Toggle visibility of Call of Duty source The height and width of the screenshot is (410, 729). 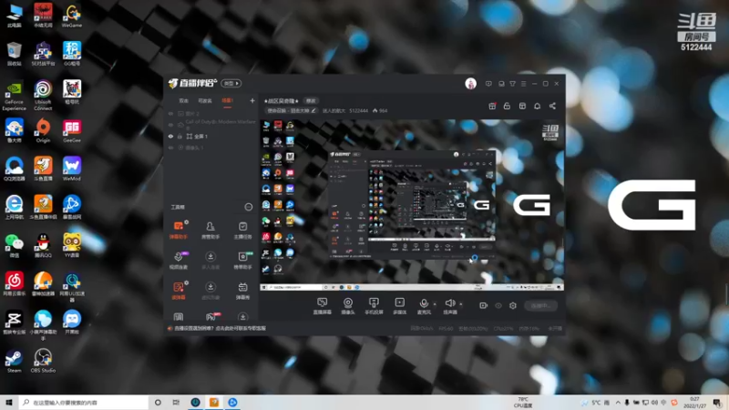(170, 125)
